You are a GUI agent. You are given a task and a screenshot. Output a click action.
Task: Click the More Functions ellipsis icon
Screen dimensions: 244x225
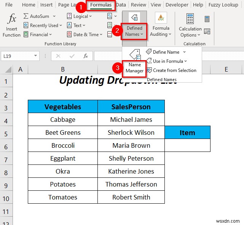(x=110, y=34)
